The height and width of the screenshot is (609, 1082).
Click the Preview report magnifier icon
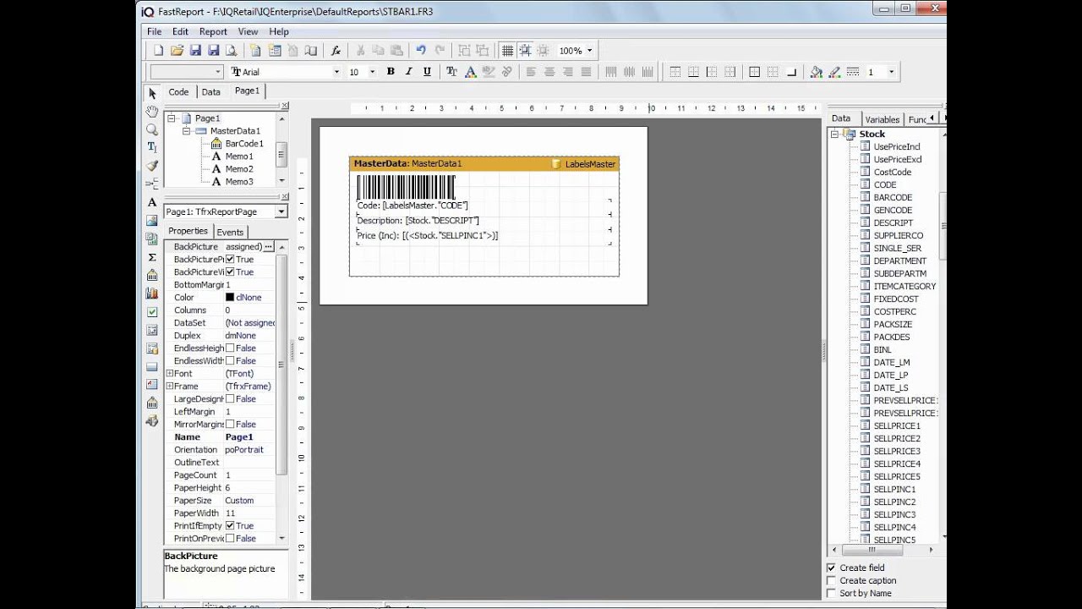coord(232,51)
